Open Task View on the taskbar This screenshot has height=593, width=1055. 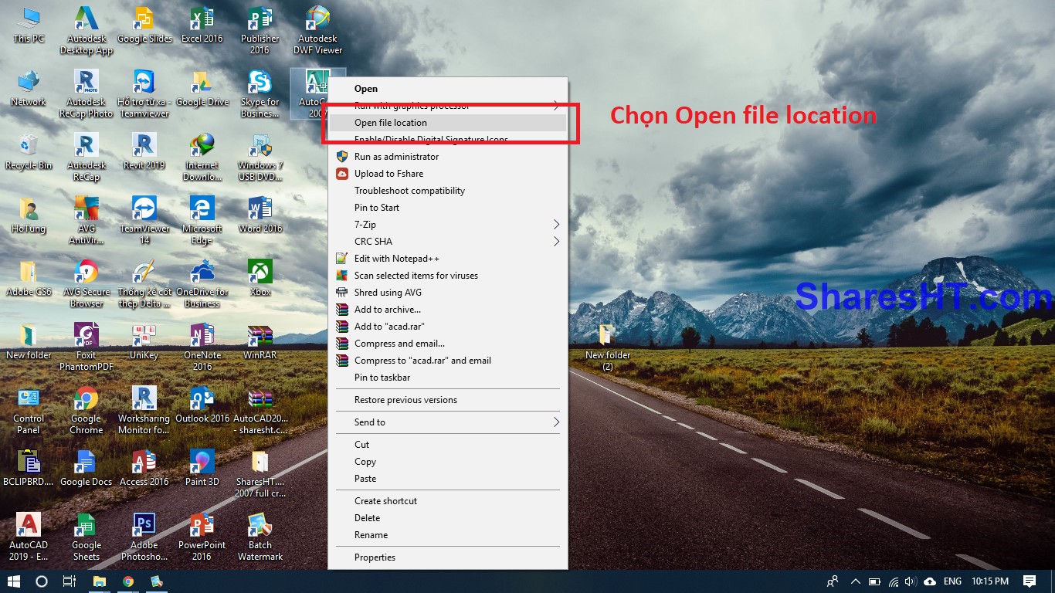coord(70,581)
